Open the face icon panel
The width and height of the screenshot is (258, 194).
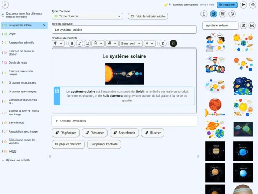coord(232,14)
